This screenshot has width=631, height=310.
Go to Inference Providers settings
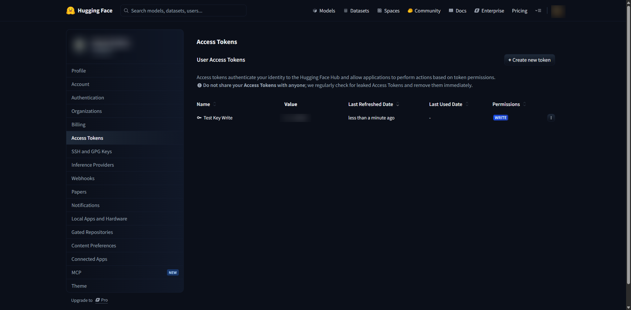125,165
